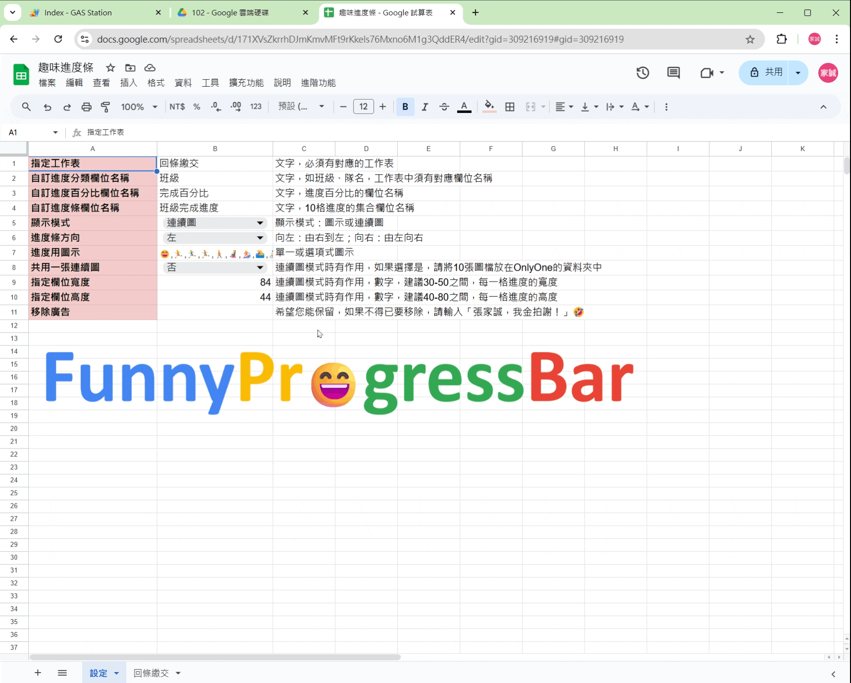Click the search menus magnifier icon
851x683 pixels.
26,107
